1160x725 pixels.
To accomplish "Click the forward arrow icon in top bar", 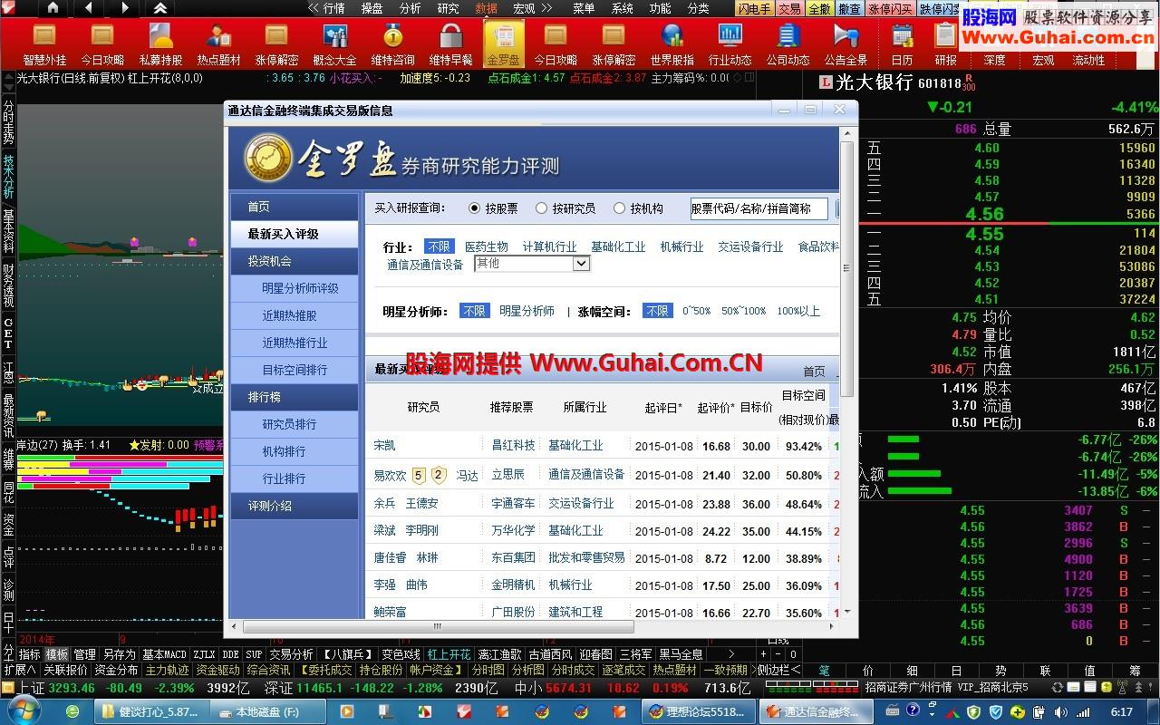I will 124,8.
